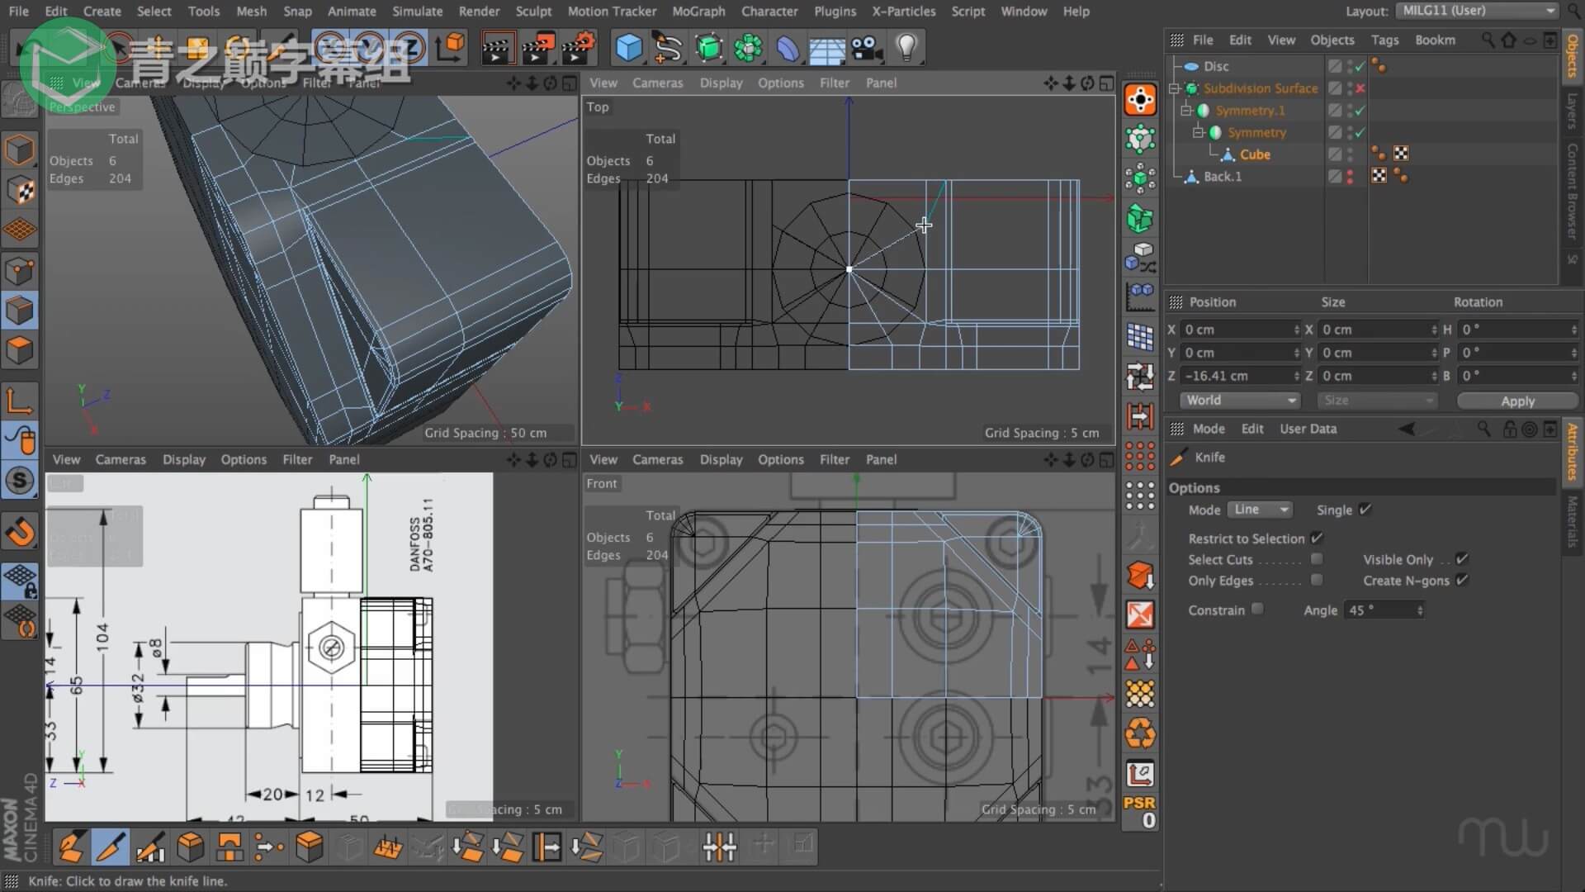
Task: Click the Render Settings clapperboard icon
Action: [579, 48]
